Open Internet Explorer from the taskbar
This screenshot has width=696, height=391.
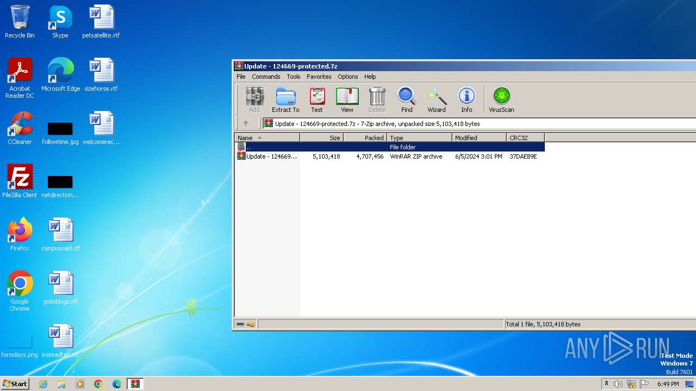coord(43,384)
